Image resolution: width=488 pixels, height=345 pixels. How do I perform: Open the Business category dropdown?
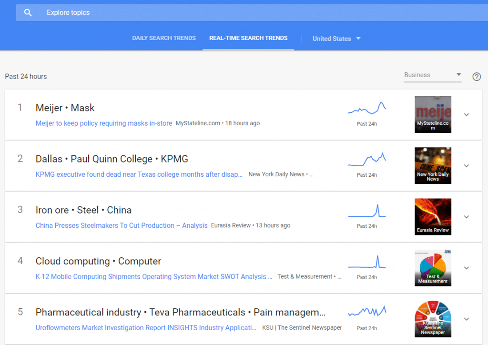432,75
